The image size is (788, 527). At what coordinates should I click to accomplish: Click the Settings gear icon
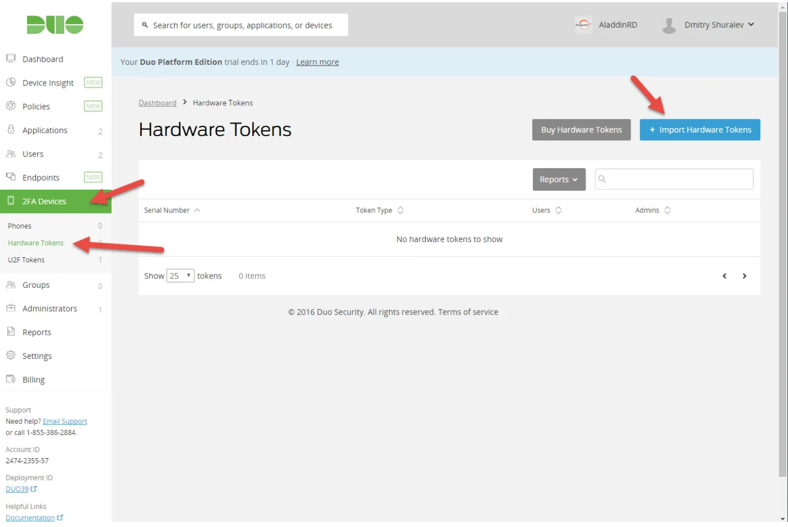[11, 355]
